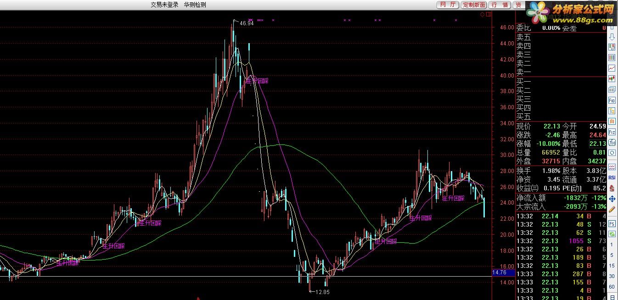
Task: Open the 行情 market quotes button
Action: [x=500, y=5]
